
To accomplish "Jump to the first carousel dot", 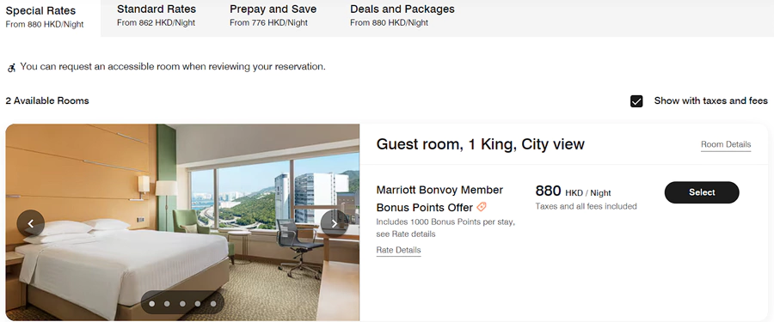I will tap(152, 304).
